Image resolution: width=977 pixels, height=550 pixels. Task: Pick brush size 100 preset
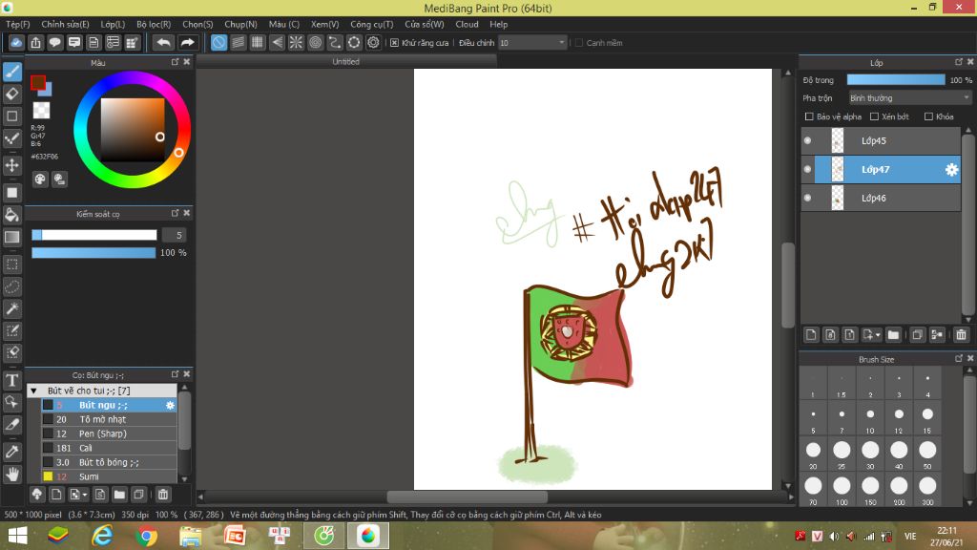point(842,490)
